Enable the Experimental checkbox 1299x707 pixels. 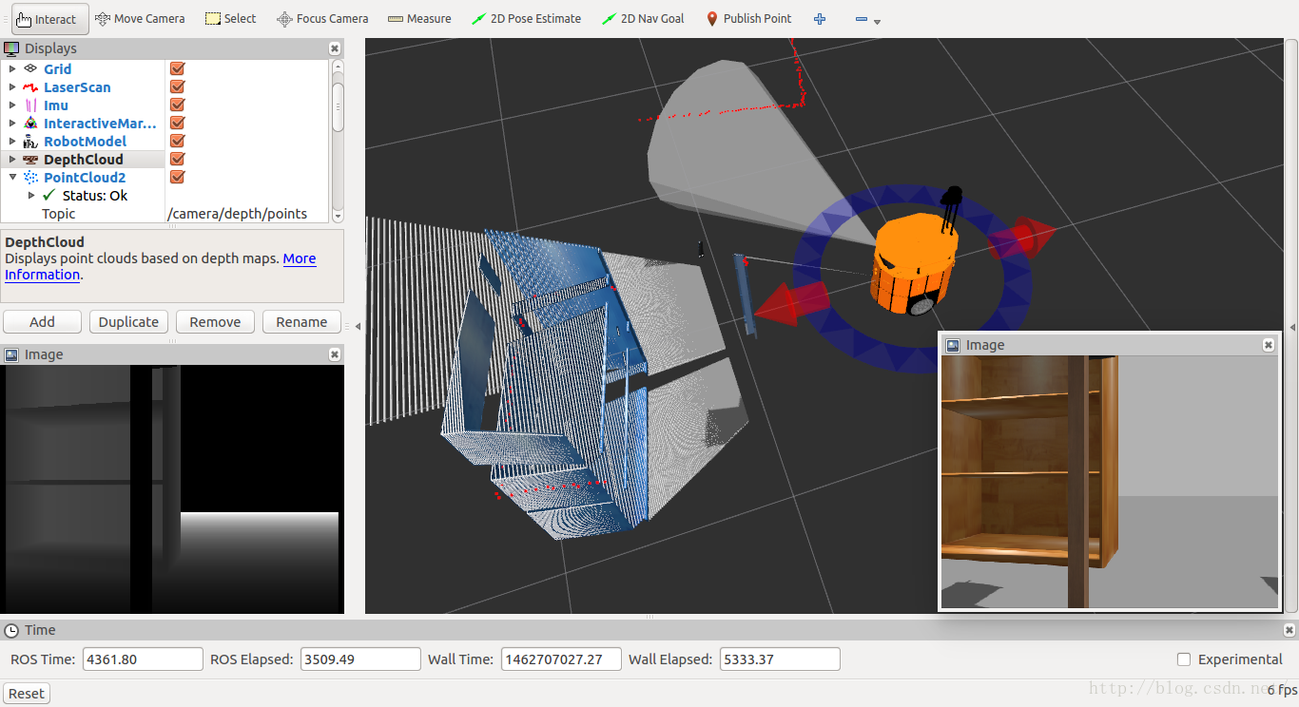[1184, 659]
